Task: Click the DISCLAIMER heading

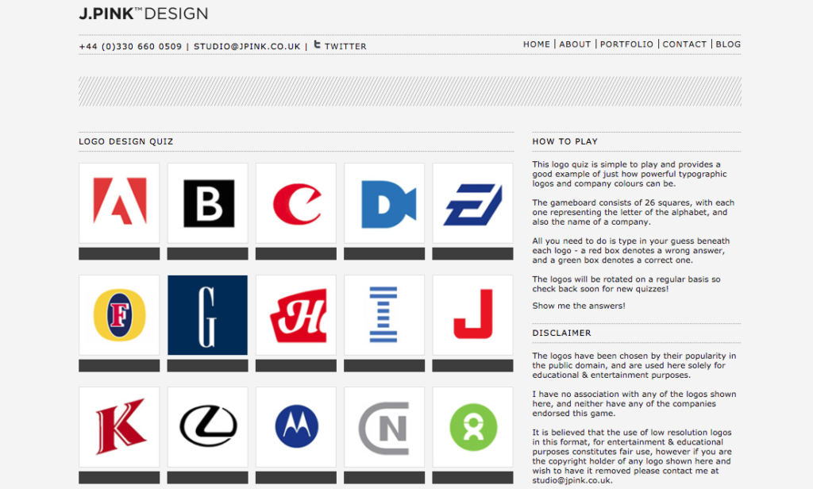Action: coord(561,333)
